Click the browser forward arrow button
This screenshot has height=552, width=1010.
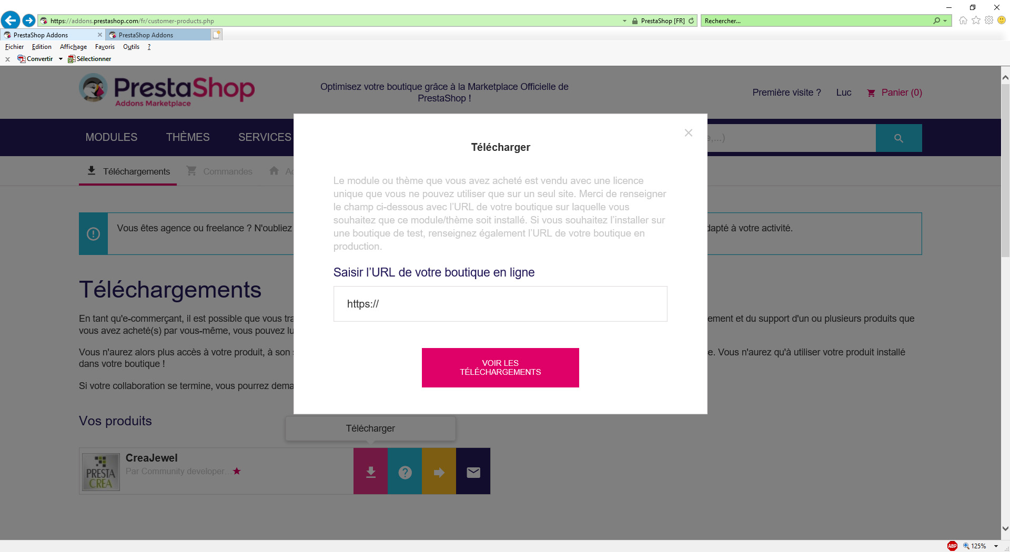[29, 21]
